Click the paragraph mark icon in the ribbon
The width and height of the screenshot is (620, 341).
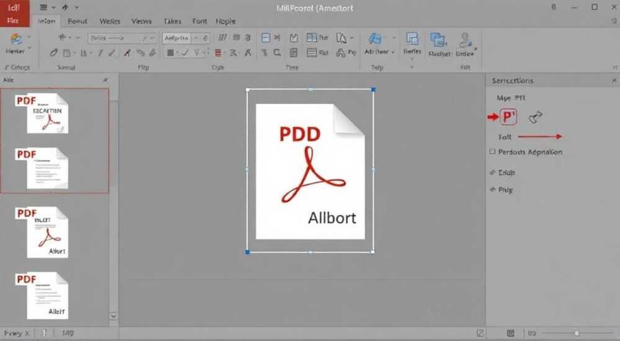click(x=265, y=53)
